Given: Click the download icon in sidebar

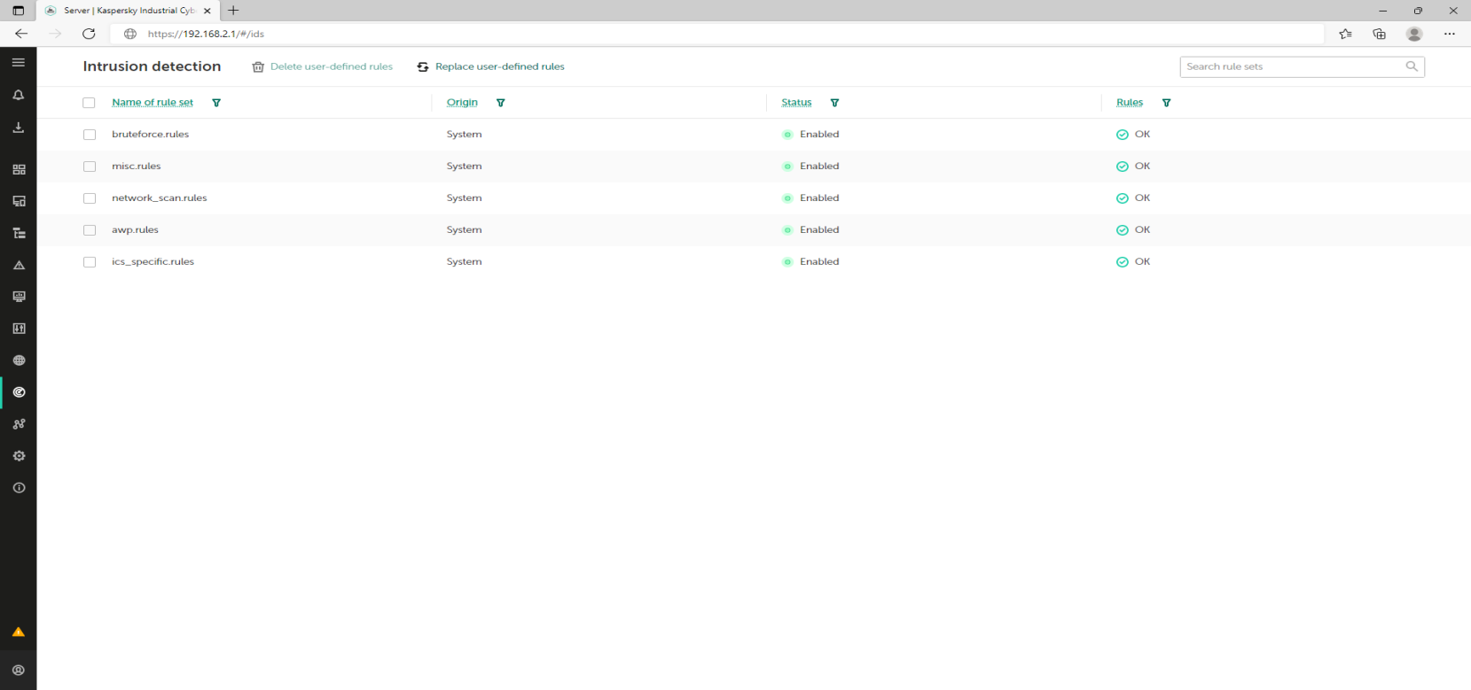Looking at the screenshot, I should [18, 128].
